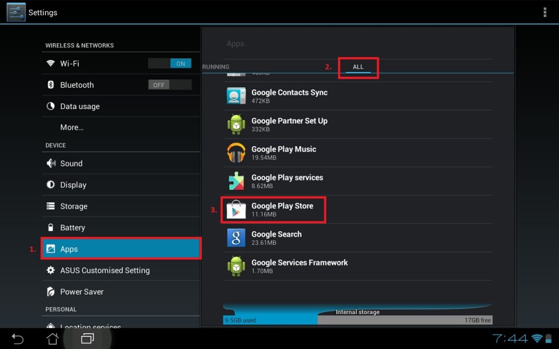
Task: Open Google Partner Set Up app info
Action: pos(358,125)
